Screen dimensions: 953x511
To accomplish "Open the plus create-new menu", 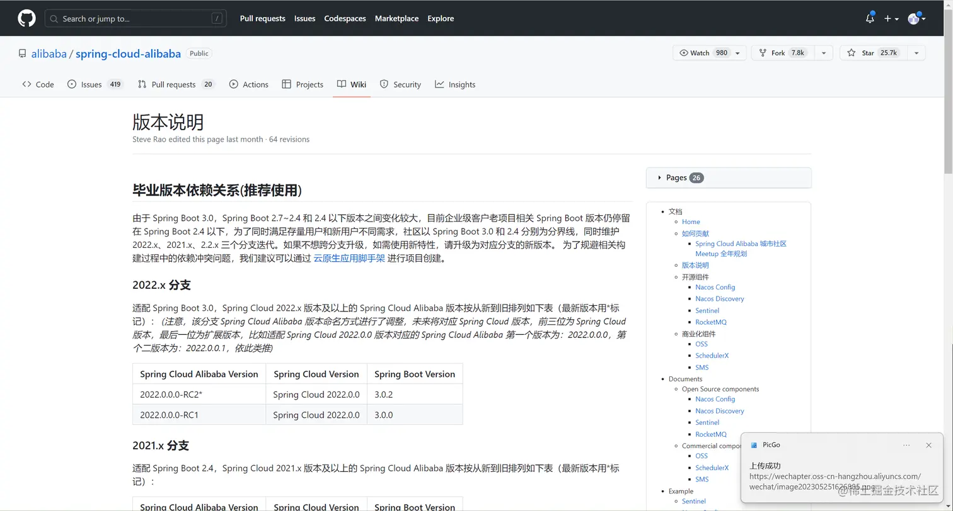I will [891, 18].
